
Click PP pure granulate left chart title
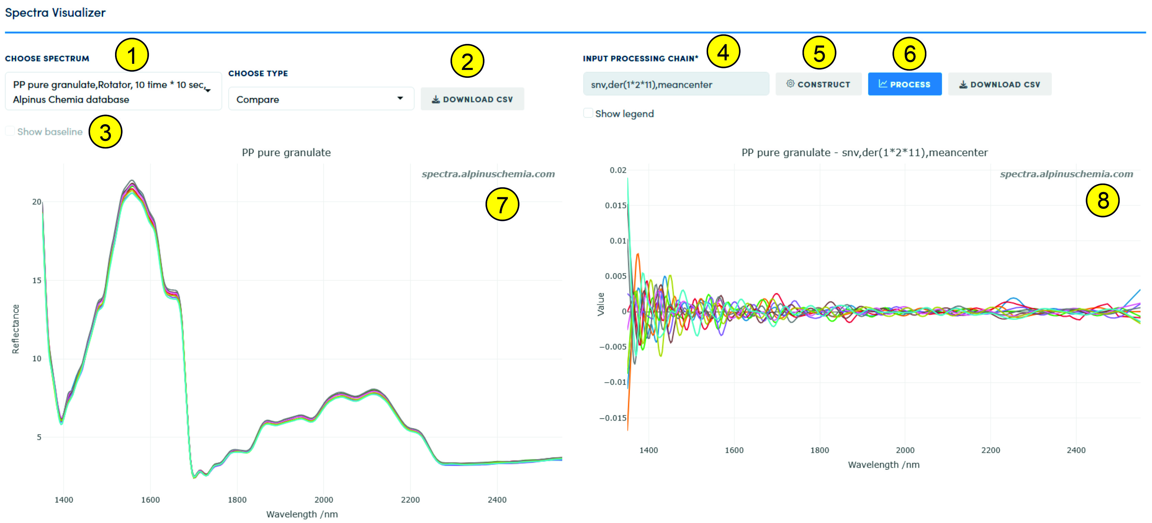[x=286, y=152]
